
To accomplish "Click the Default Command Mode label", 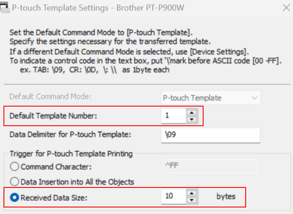I will (x=51, y=97).
